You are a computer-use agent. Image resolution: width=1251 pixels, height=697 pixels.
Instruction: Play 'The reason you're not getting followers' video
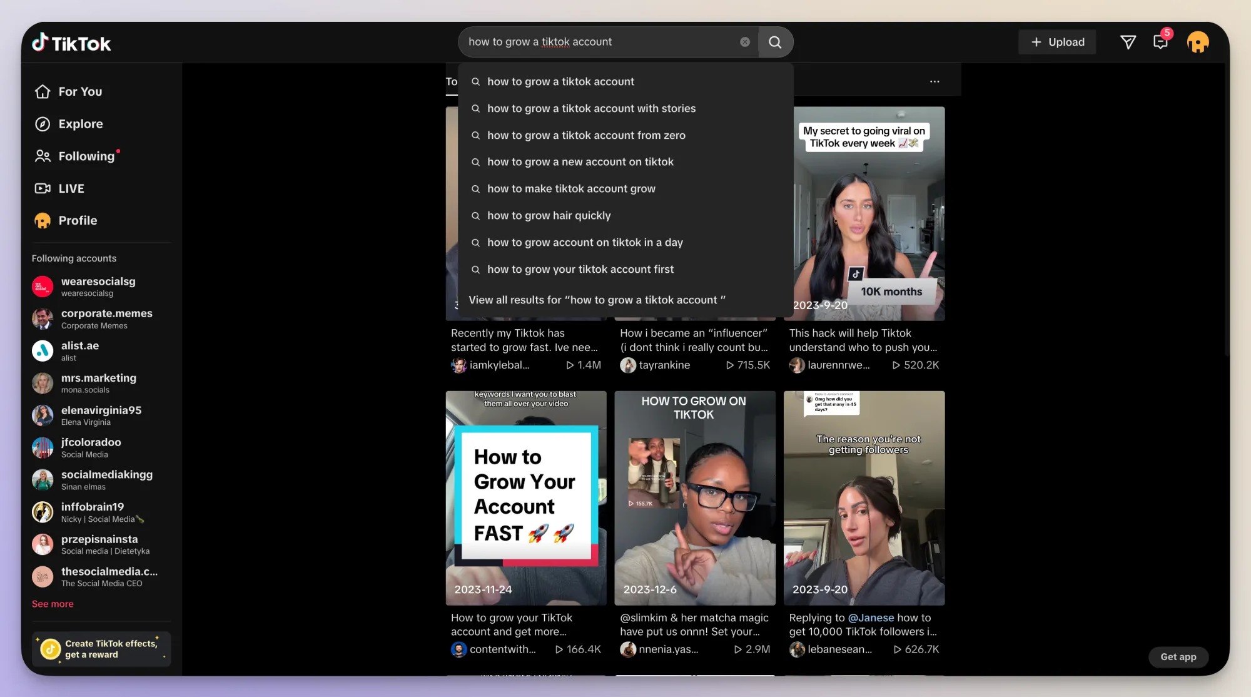pos(864,498)
